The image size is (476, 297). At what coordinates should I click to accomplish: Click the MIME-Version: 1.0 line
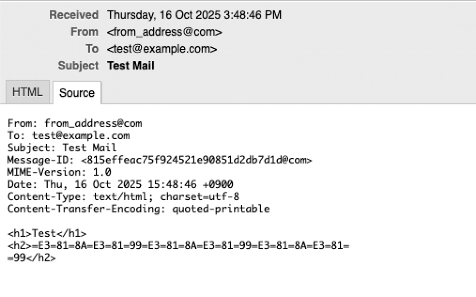point(59,172)
